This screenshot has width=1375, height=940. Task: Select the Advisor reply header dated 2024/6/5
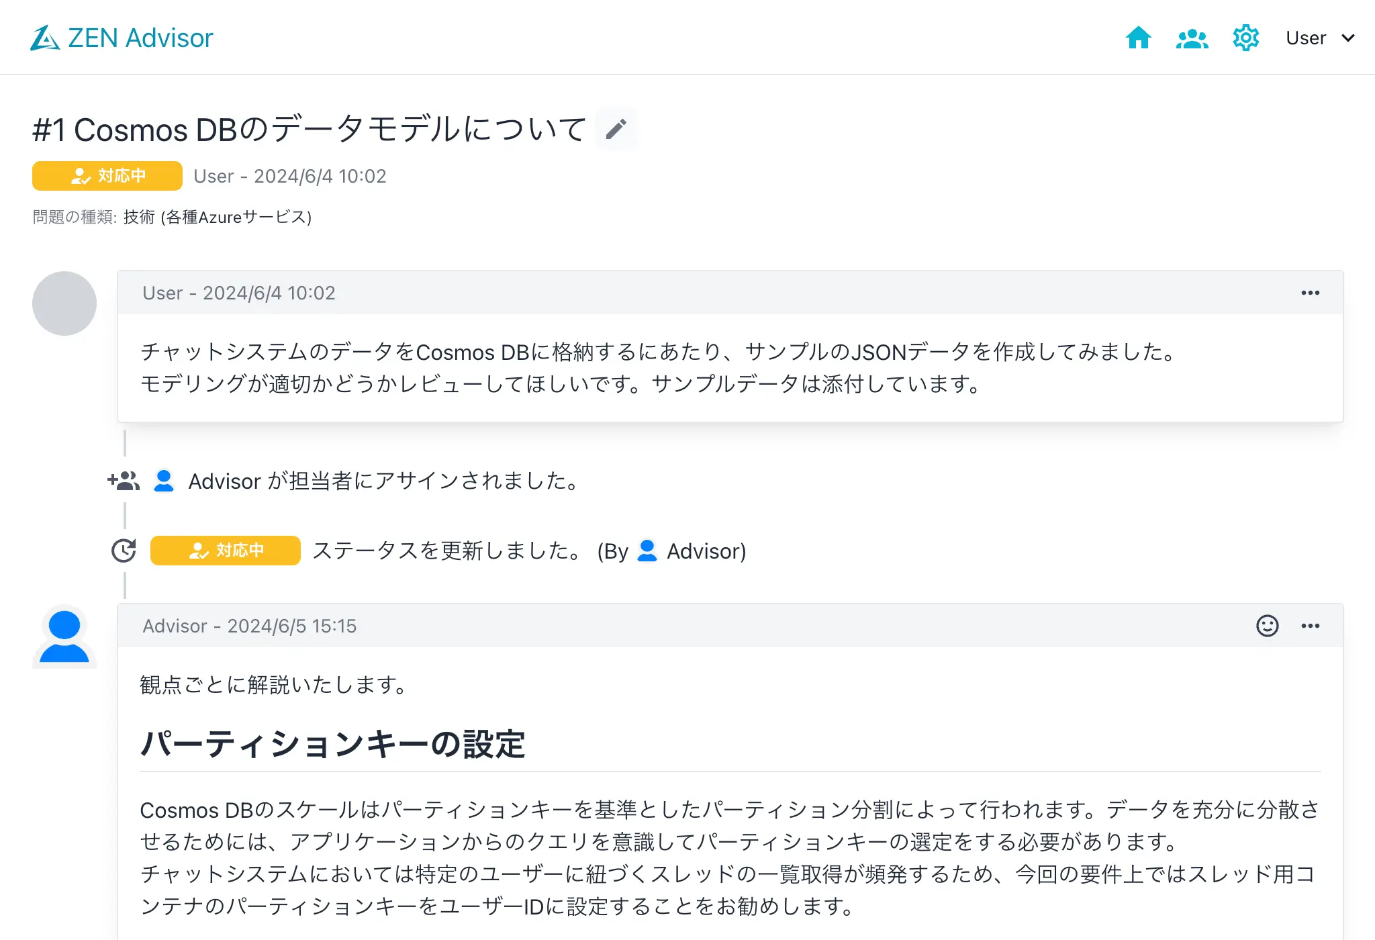pyautogui.click(x=250, y=626)
